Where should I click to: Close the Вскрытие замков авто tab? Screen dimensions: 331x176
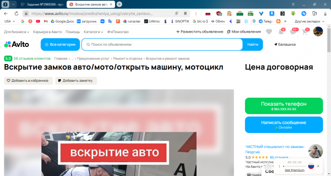click(x=111, y=4)
